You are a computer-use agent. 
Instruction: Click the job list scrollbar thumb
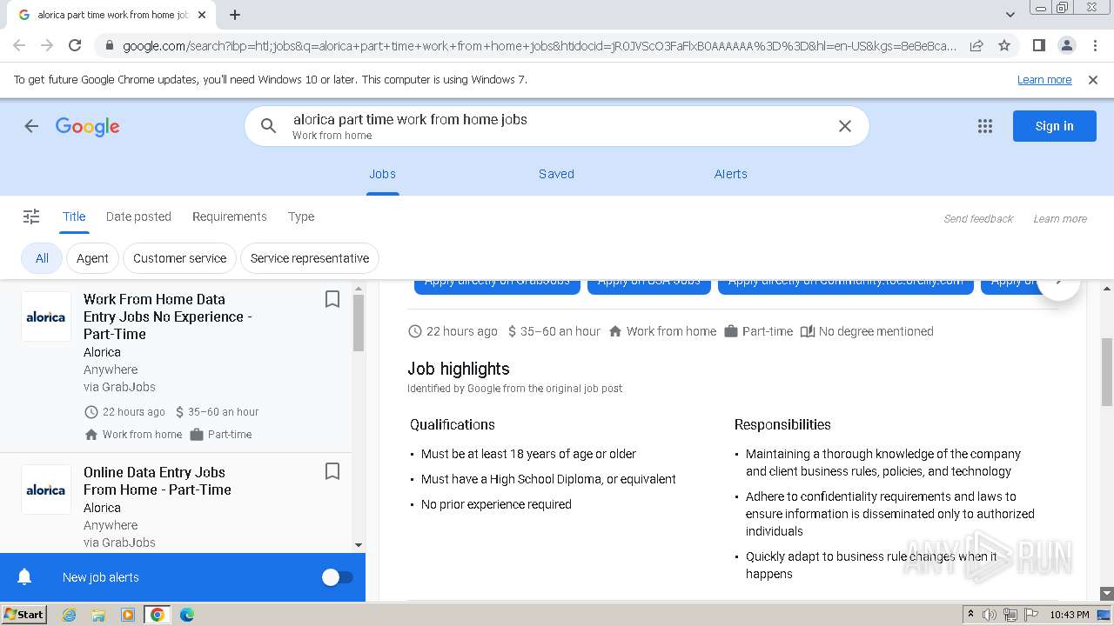click(x=359, y=323)
